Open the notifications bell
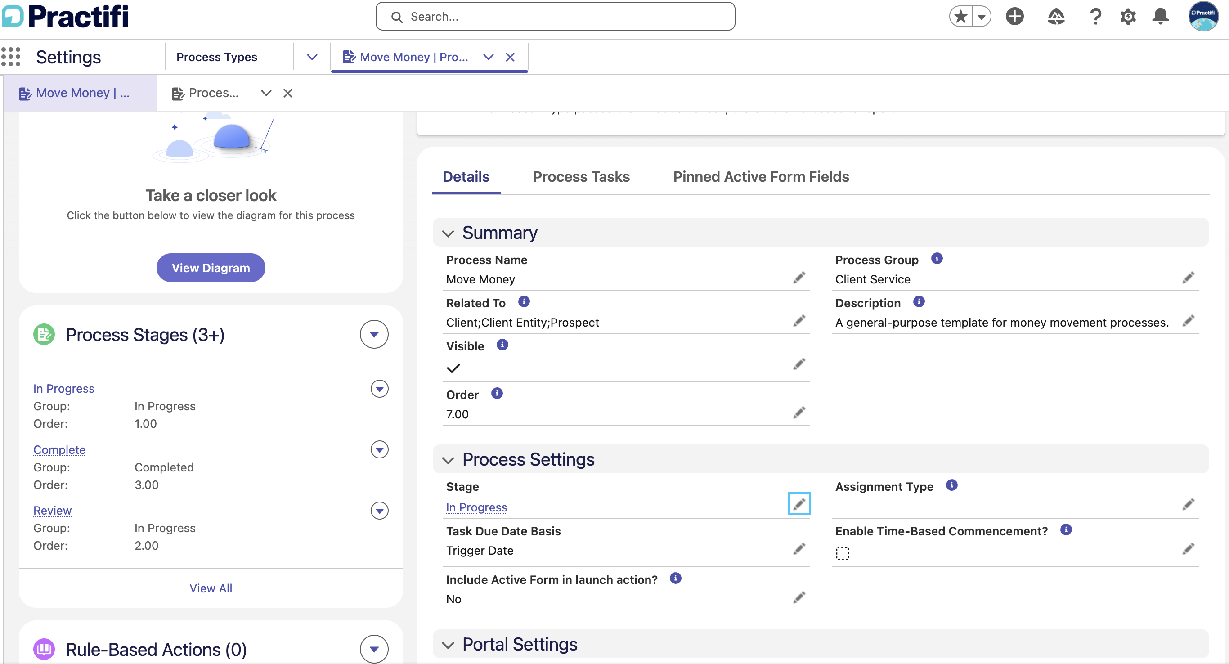The width and height of the screenshot is (1229, 664). tap(1160, 17)
